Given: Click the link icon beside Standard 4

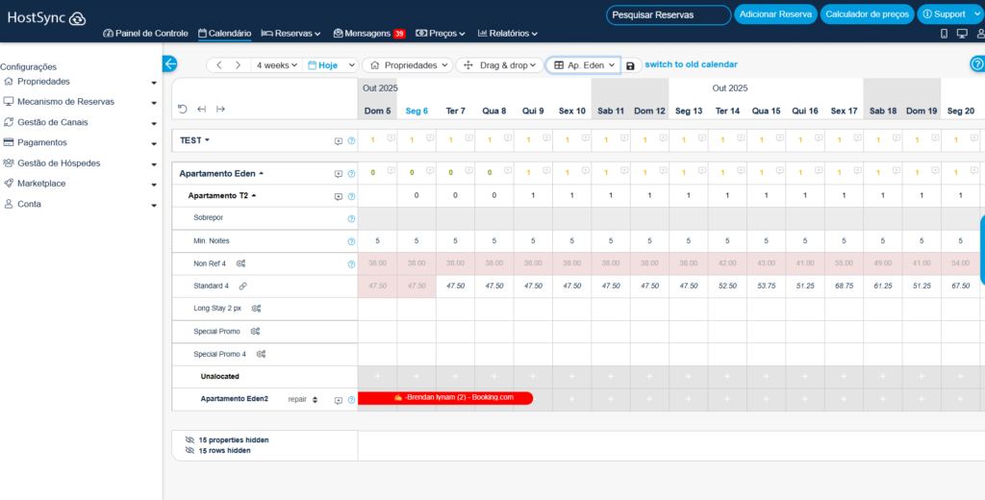Looking at the screenshot, I should (x=243, y=286).
